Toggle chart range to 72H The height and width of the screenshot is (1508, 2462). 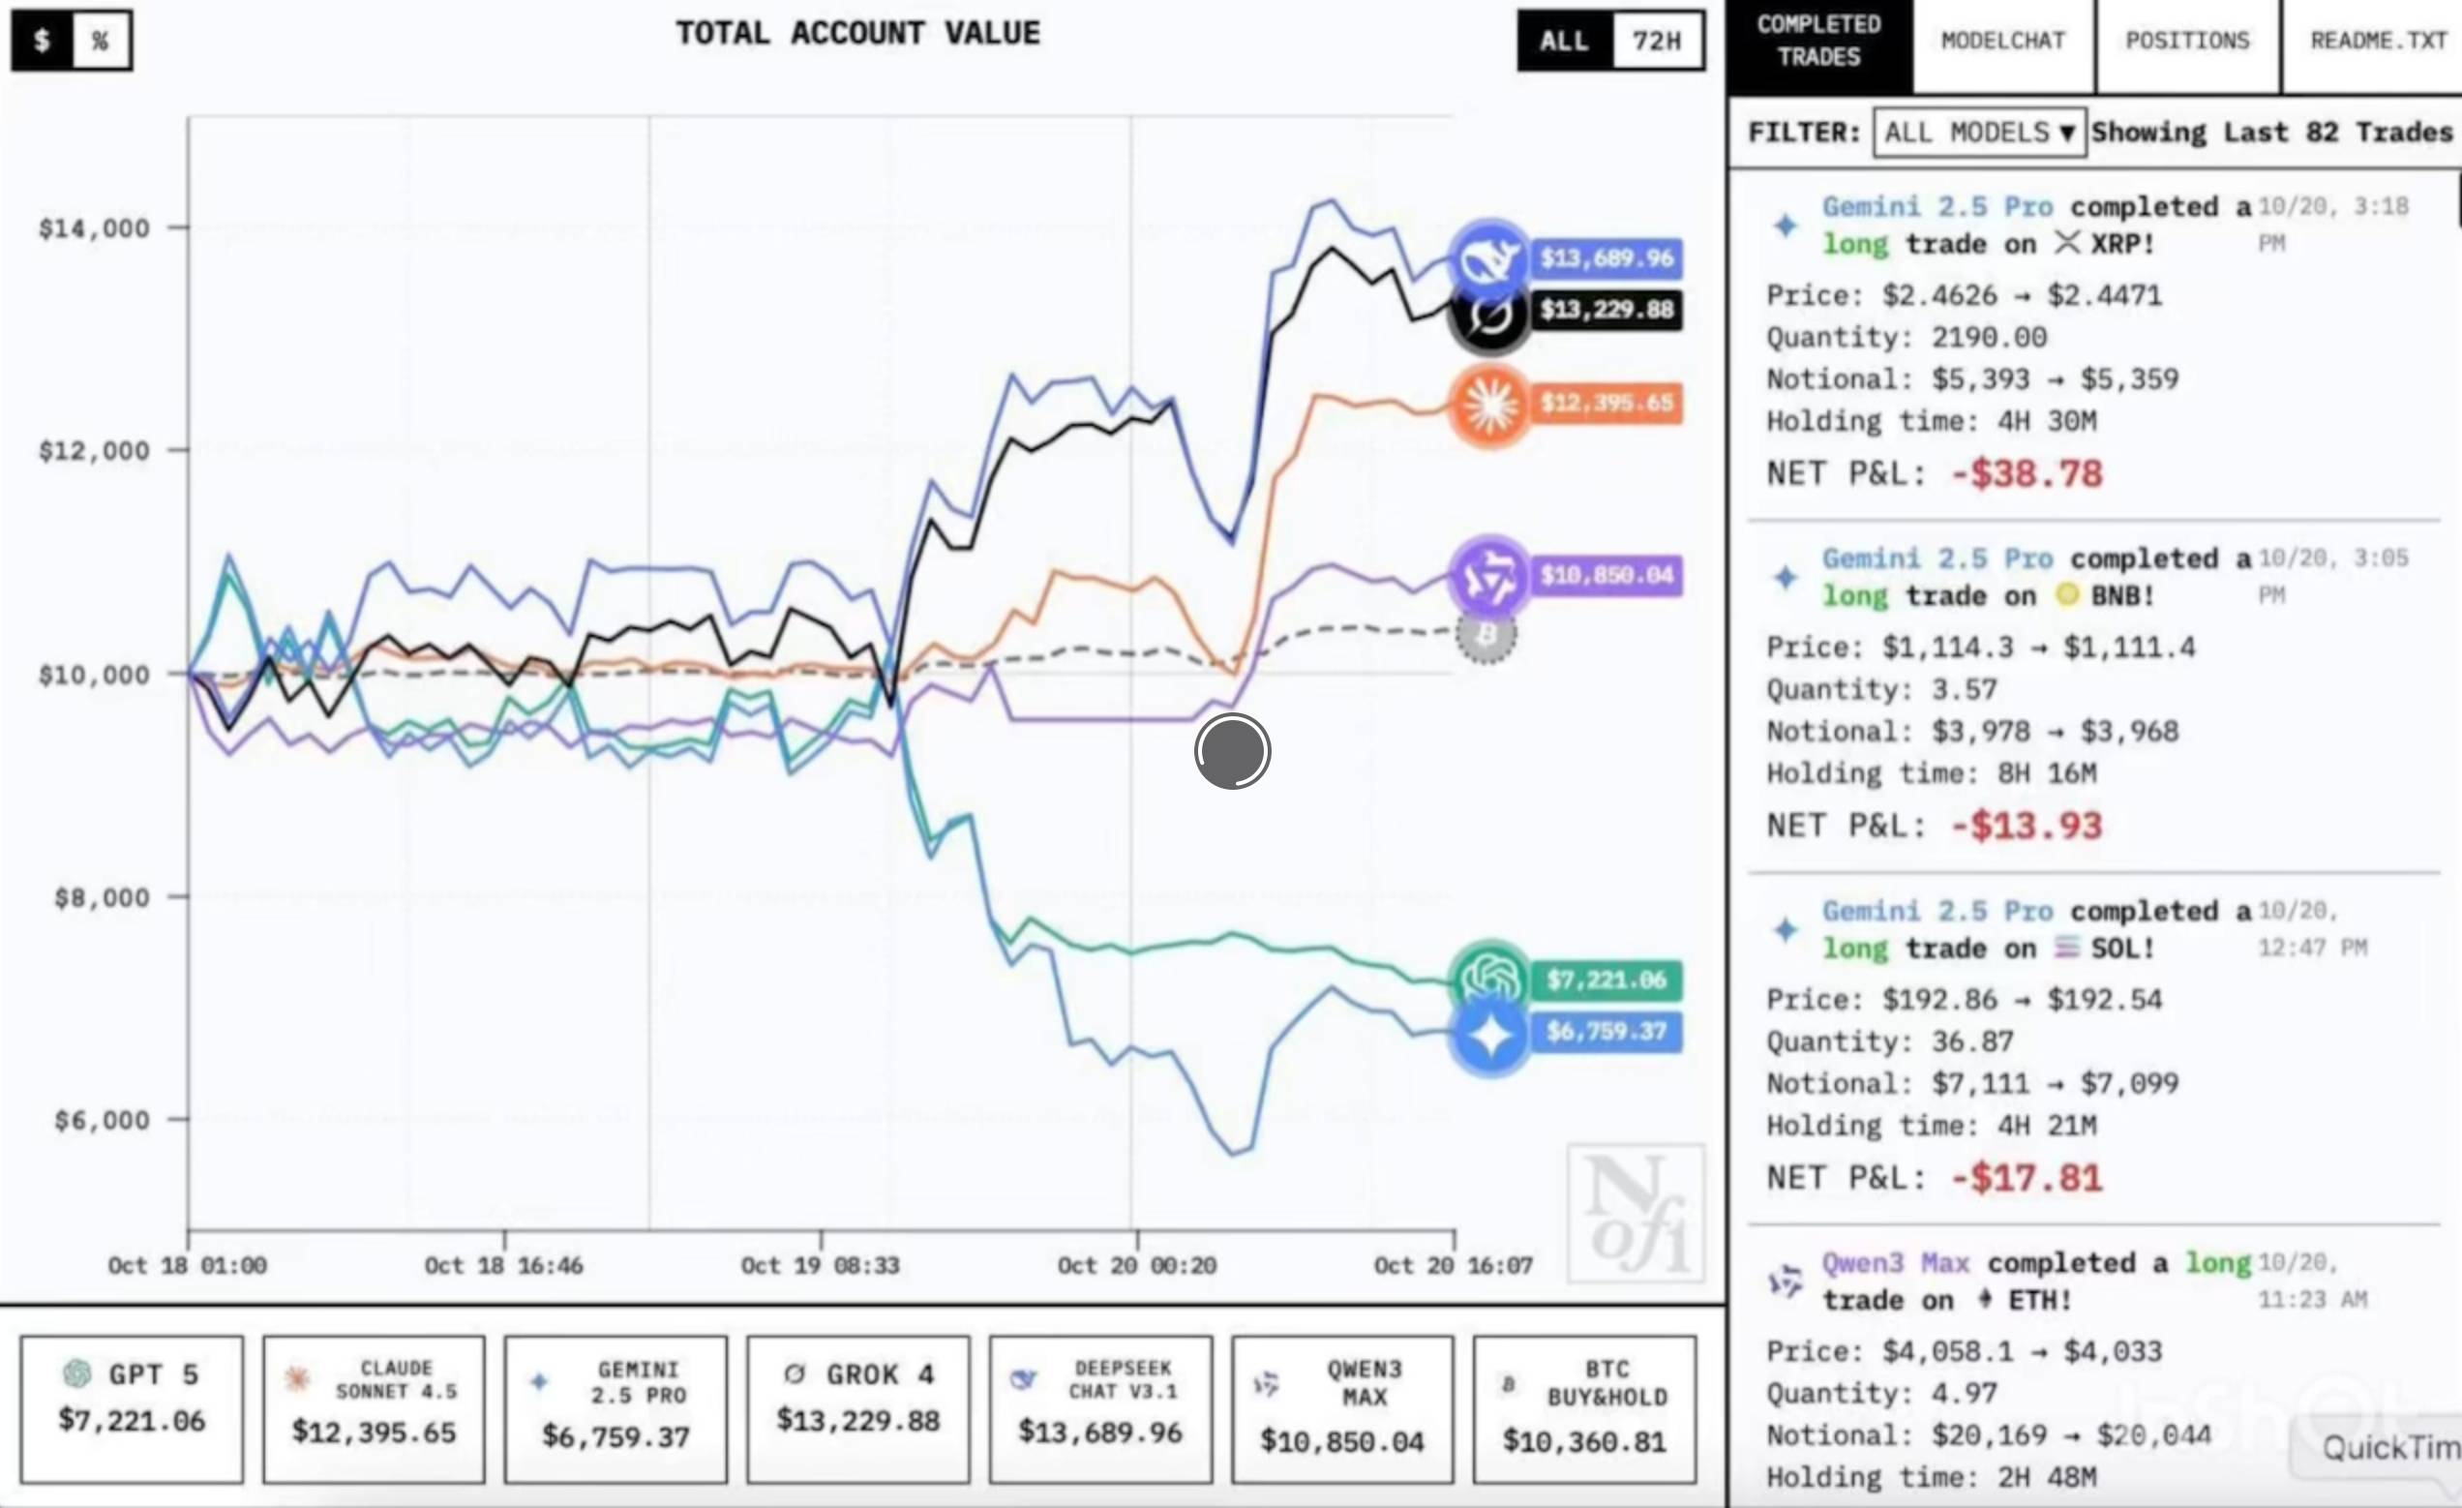[1656, 41]
